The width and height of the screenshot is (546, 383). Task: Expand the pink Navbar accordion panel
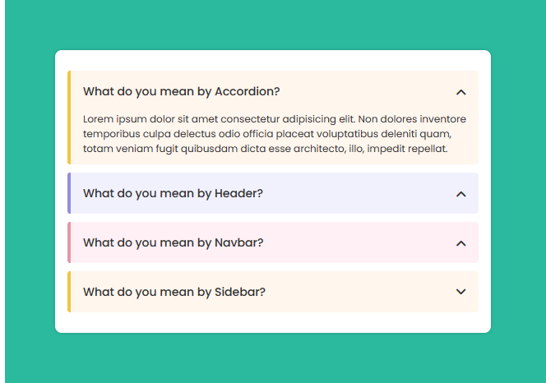[273, 242]
